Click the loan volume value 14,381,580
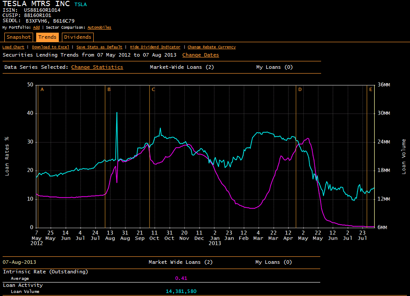This screenshot has height=296, width=410. [181, 291]
